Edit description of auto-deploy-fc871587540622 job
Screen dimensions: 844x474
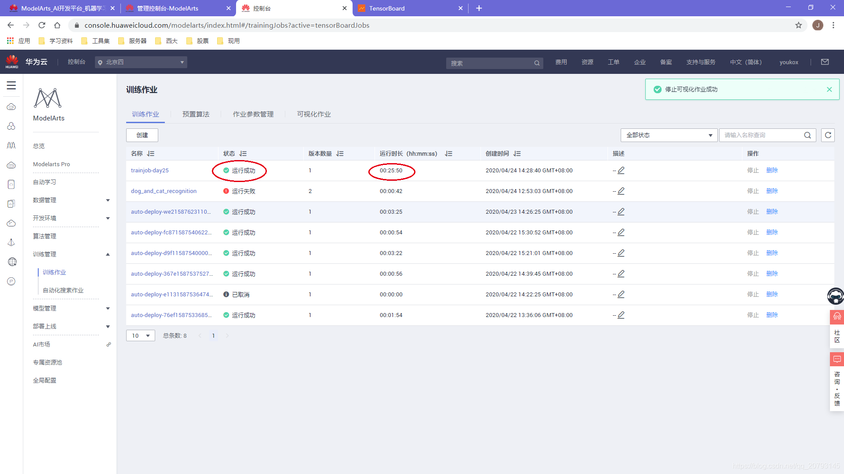(621, 232)
